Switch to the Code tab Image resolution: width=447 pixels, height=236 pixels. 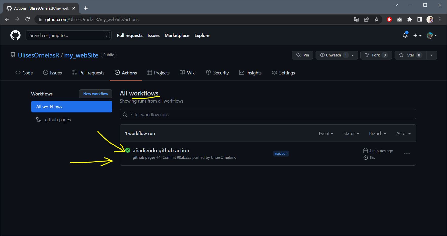click(x=24, y=73)
